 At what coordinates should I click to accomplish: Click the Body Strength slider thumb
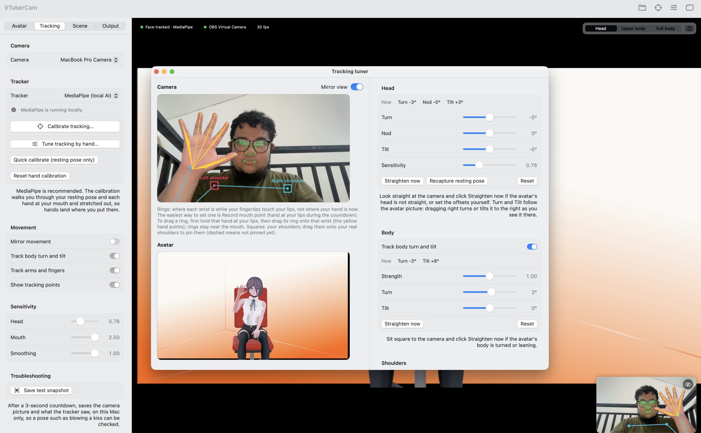tap(489, 276)
